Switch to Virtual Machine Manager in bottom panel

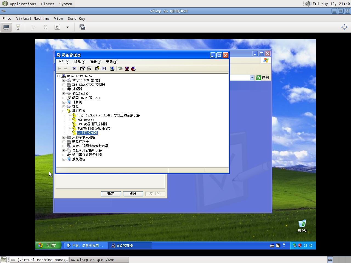(39, 260)
